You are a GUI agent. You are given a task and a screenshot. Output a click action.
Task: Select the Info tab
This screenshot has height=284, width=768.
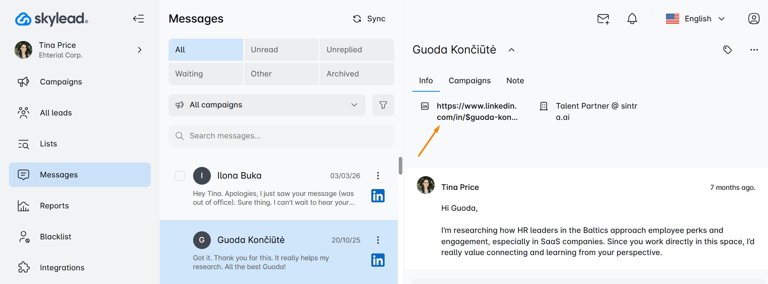[426, 81]
